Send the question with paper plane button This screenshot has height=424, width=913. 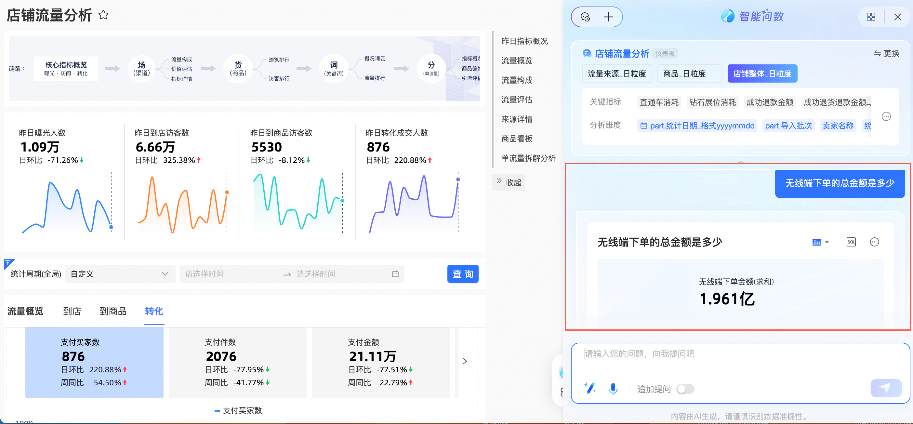(x=886, y=388)
